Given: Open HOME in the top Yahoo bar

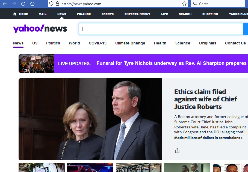Looking at the screenshot, I should click(23, 14).
